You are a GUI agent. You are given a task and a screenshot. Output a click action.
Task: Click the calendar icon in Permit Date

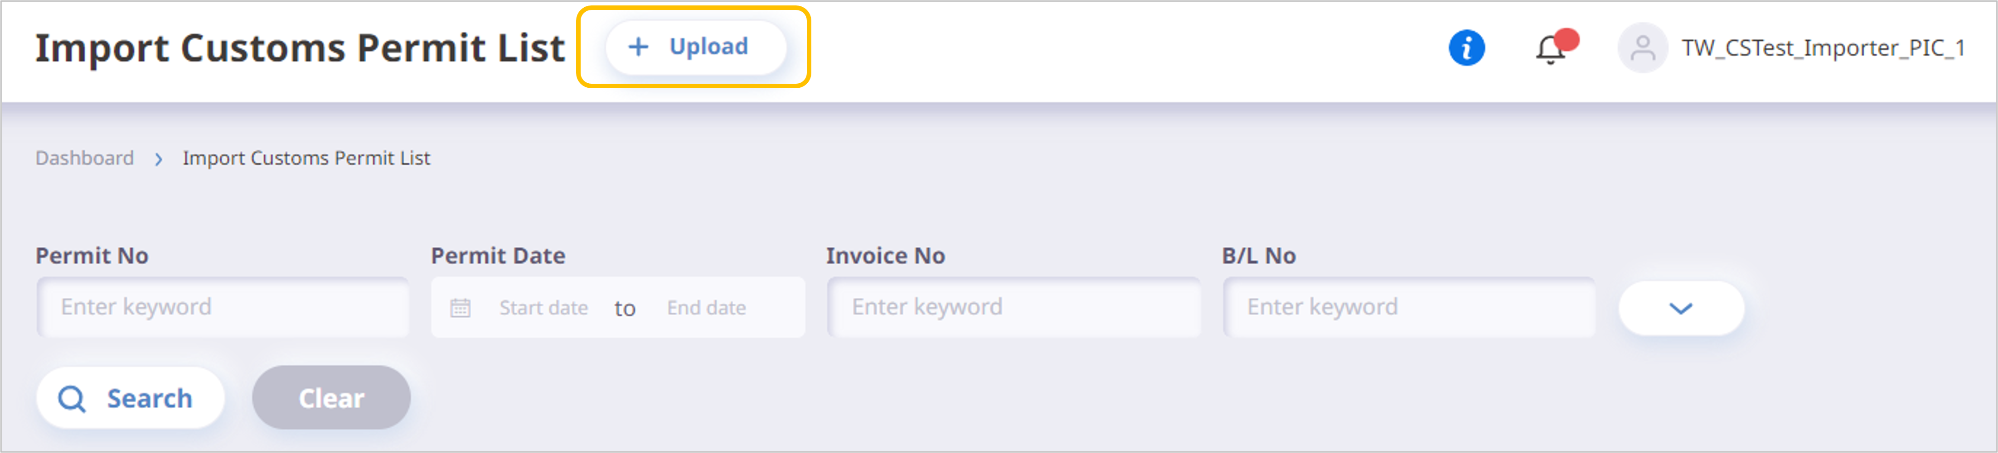point(461,308)
